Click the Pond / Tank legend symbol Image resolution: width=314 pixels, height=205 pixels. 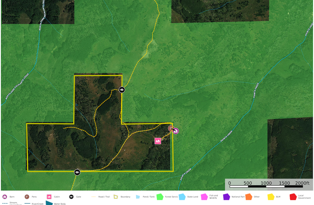click(138, 197)
